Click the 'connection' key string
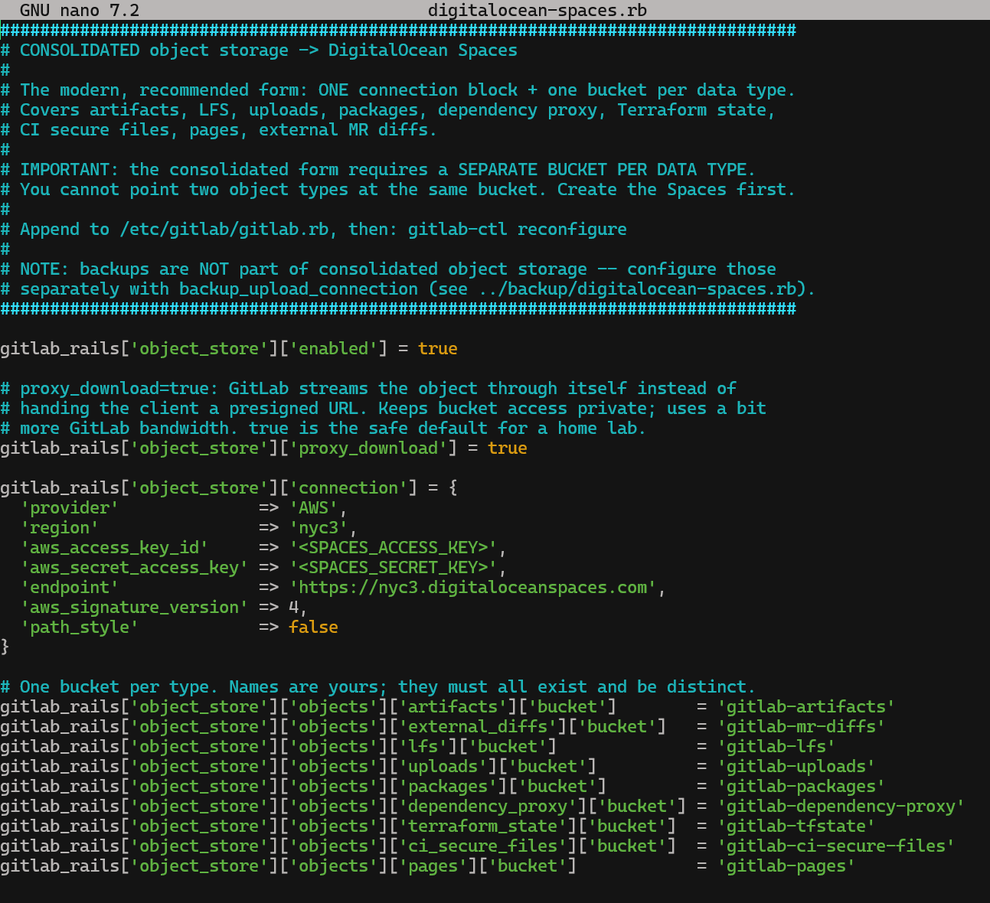 [348, 488]
